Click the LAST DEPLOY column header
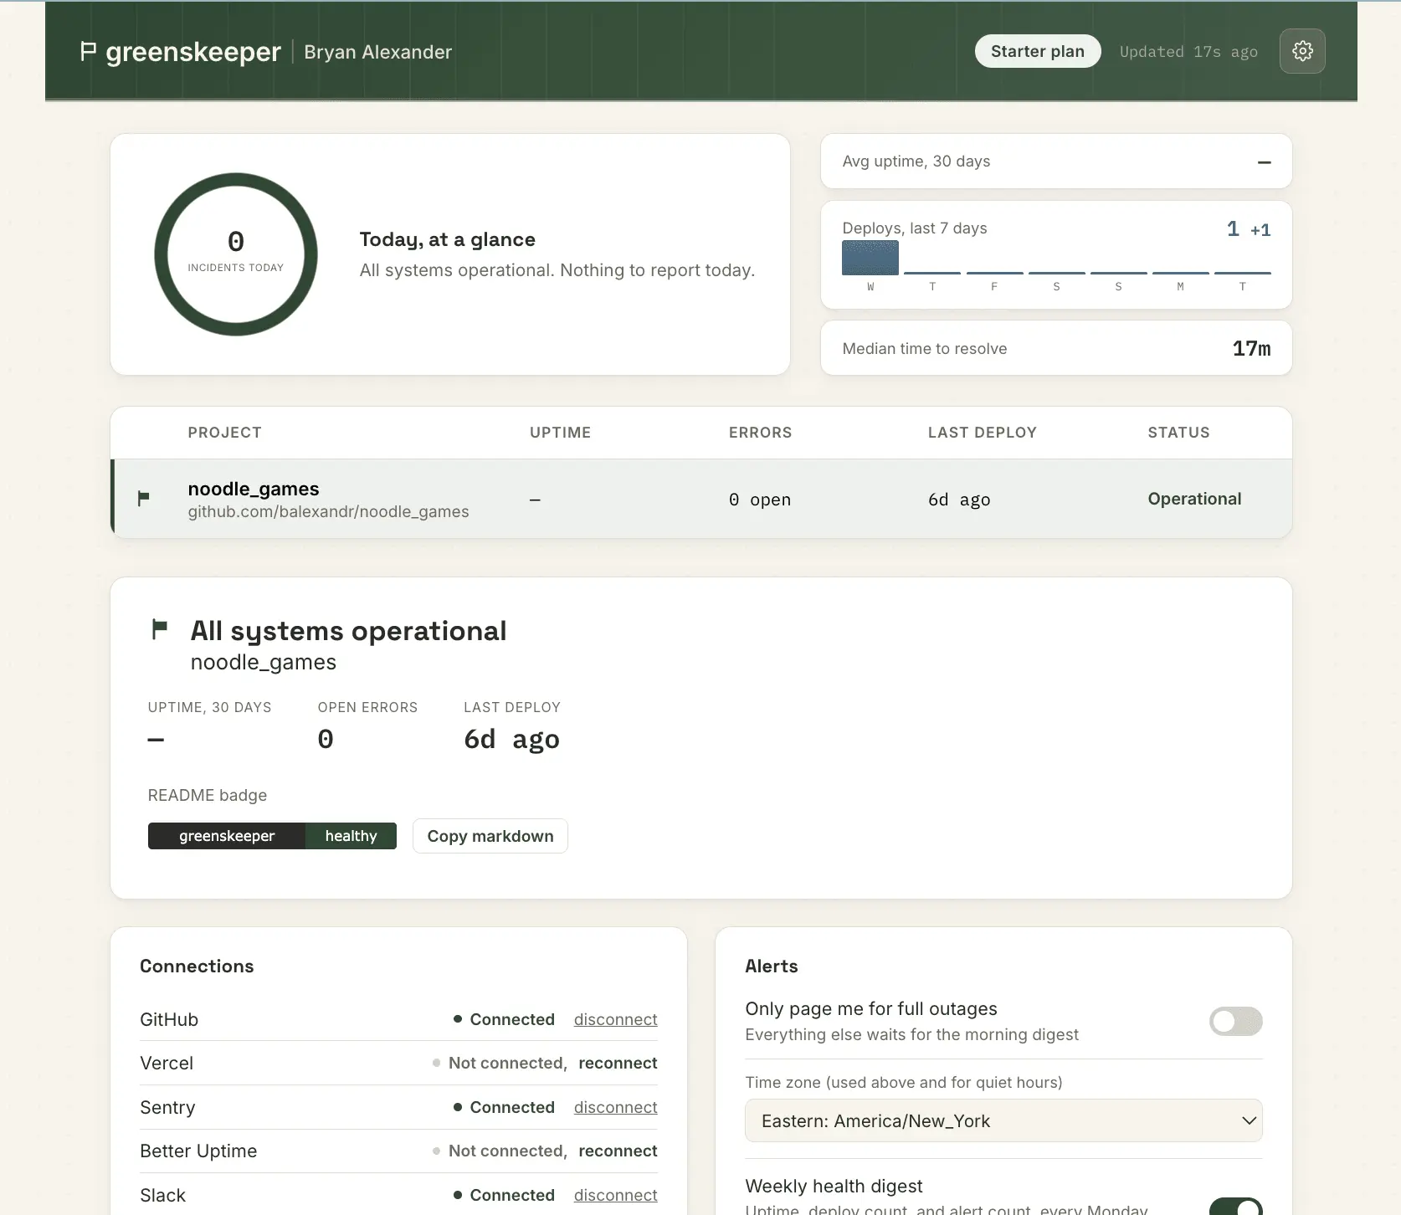 (982, 433)
